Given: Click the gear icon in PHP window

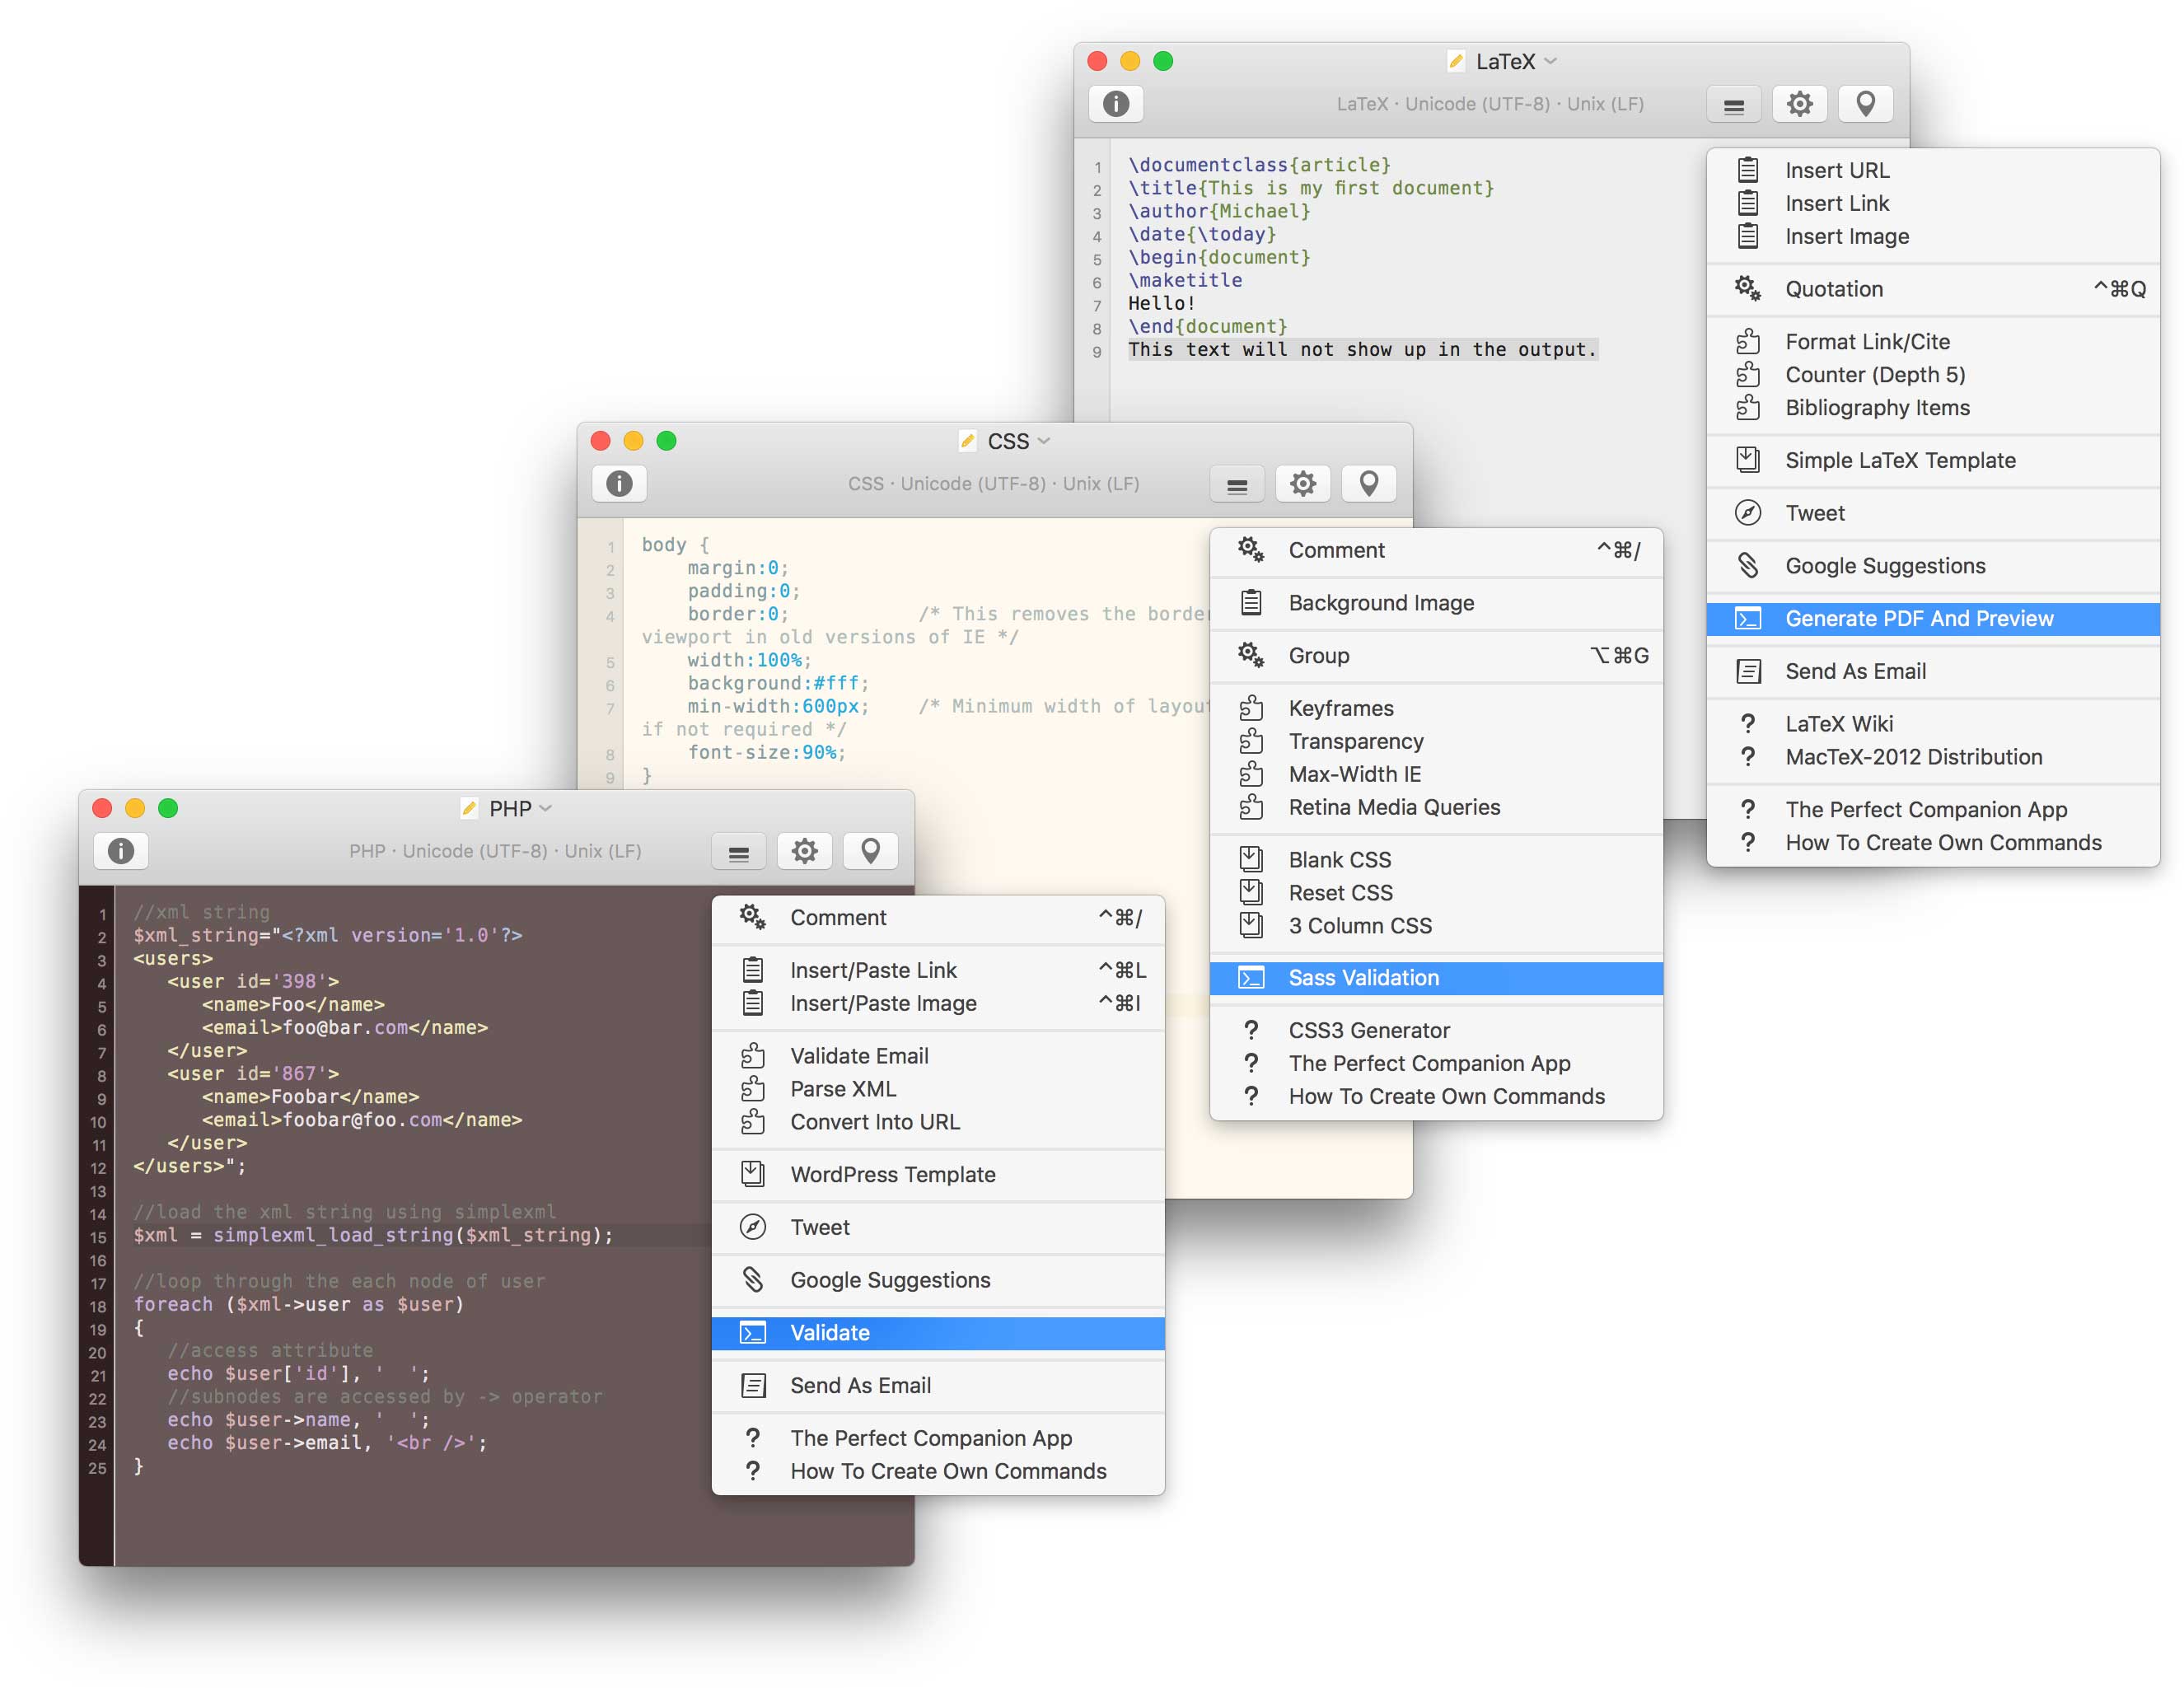Looking at the screenshot, I should 804,852.
